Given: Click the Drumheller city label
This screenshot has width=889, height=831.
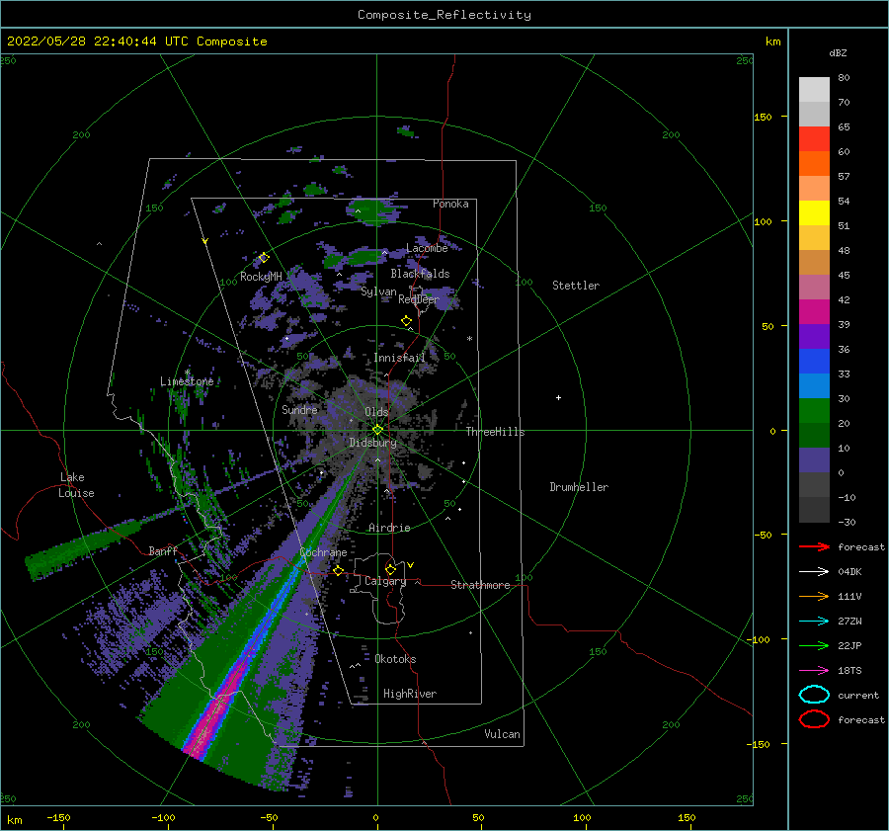Looking at the screenshot, I should point(579,487).
